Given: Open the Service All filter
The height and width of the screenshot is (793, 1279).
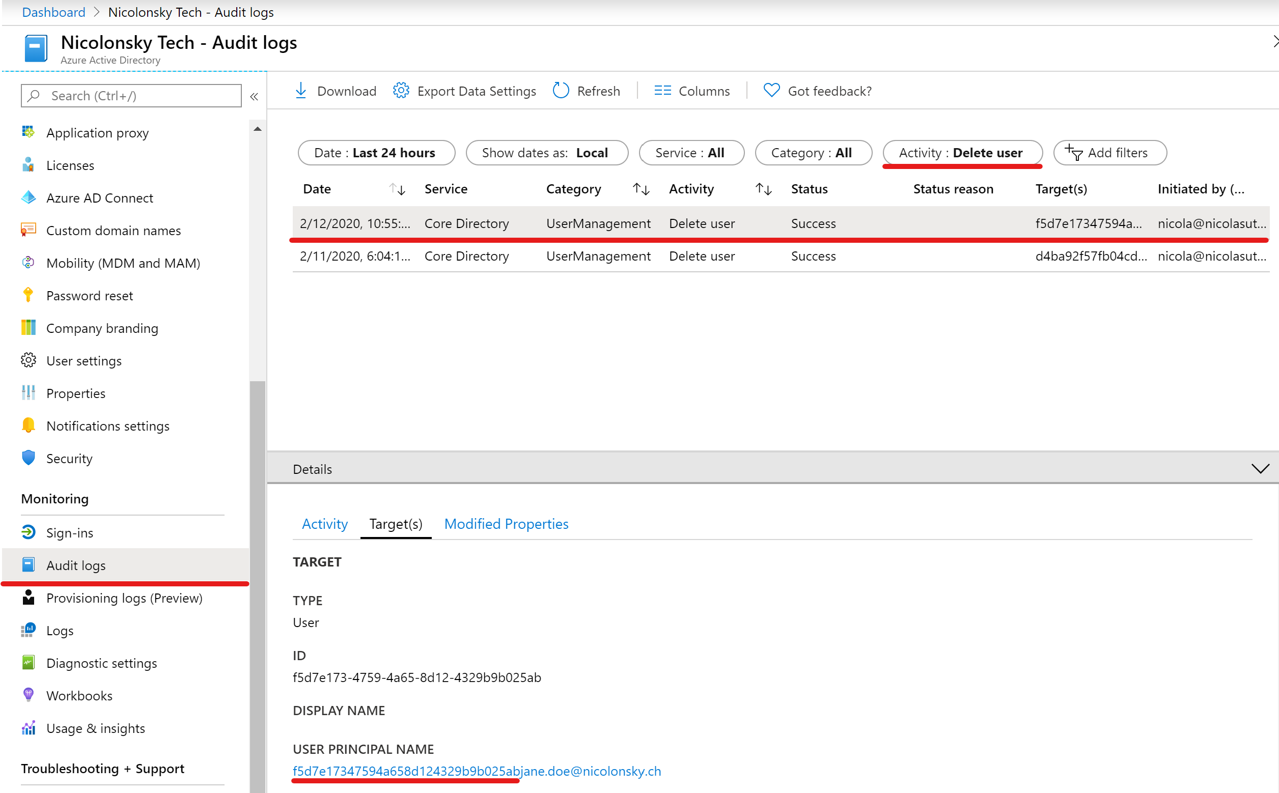Looking at the screenshot, I should [691, 153].
